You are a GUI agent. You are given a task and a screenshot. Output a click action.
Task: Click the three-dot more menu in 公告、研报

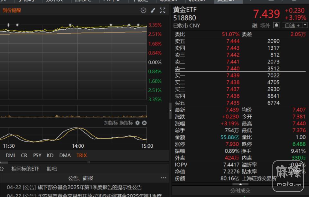(x=164, y=178)
